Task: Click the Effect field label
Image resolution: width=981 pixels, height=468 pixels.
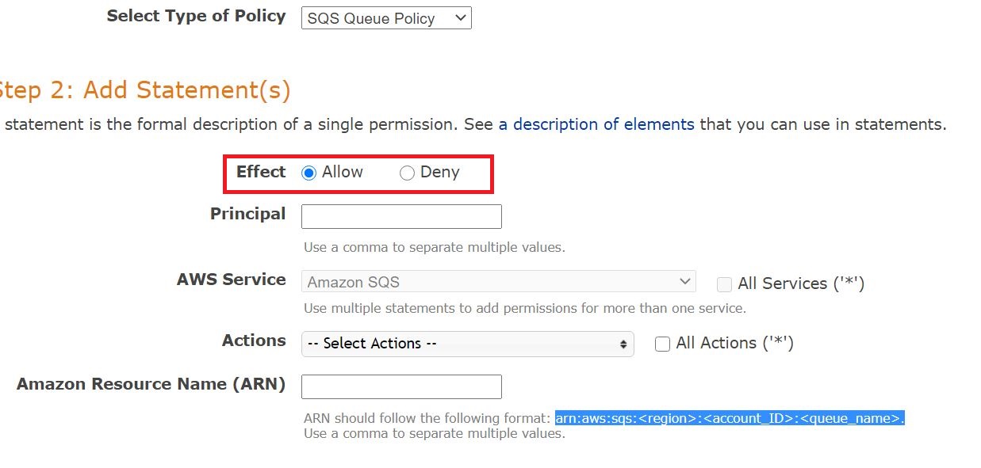Action: [x=261, y=172]
